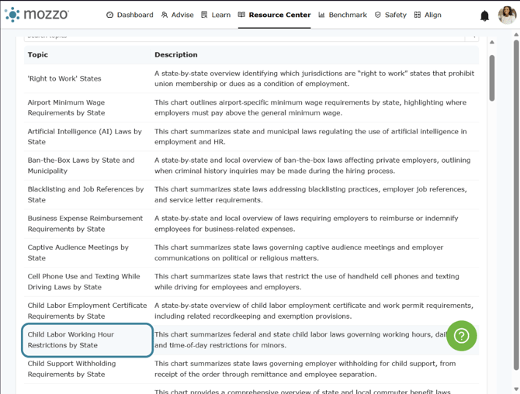Open the green help button

point(462,336)
